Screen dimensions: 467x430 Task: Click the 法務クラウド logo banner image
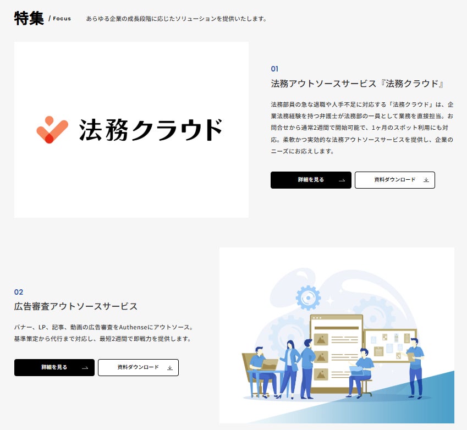tap(131, 130)
